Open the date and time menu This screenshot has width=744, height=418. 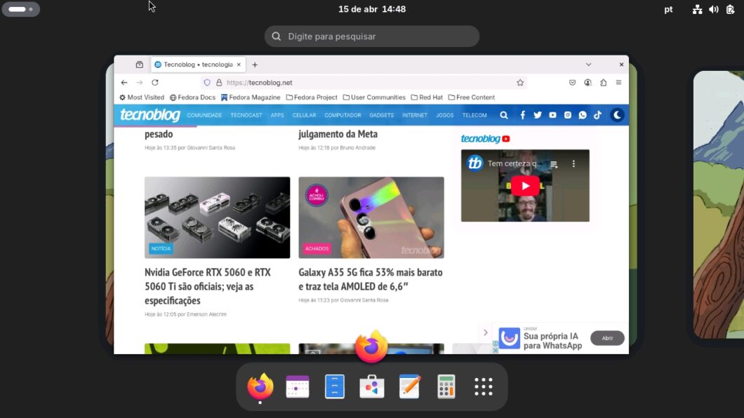[372, 9]
